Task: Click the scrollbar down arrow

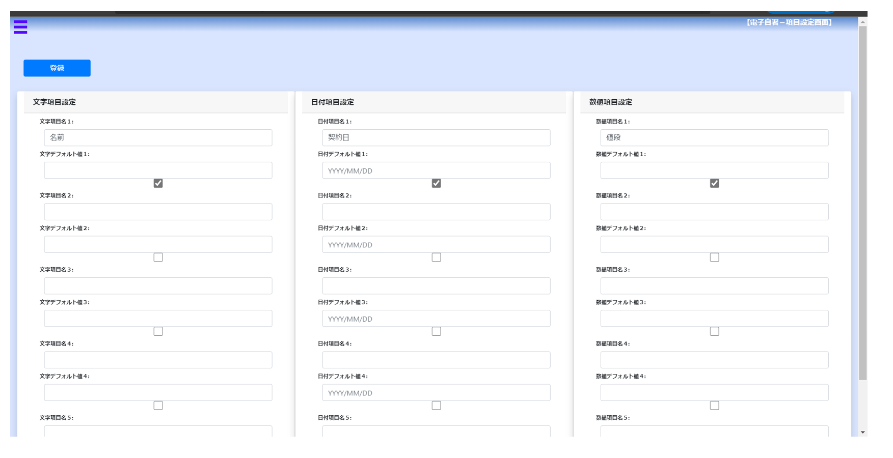Action: pos(862,432)
